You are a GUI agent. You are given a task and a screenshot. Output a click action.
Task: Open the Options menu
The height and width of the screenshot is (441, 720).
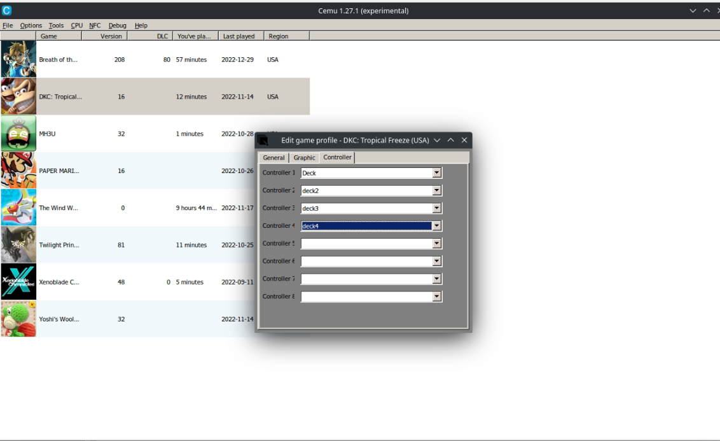click(x=31, y=25)
